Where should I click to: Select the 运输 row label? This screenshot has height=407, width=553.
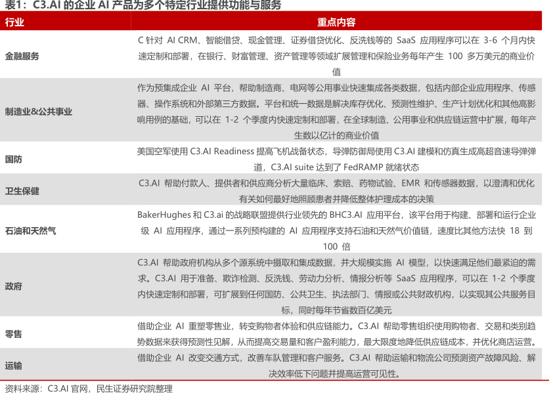click(14, 366)
